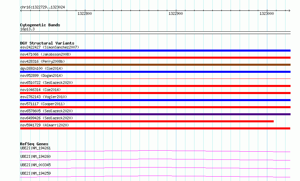Click the UBE2I|NM_194261 gene label
This screenshot has width=300, height=181.
click(x=35, y=148)
